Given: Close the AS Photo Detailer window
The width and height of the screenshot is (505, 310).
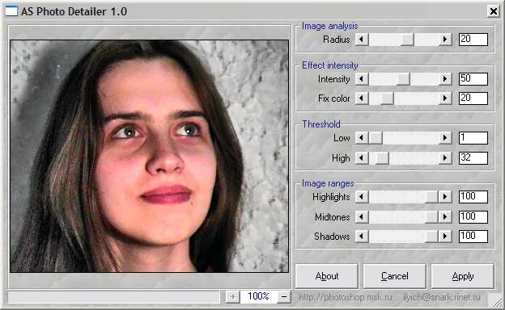Looking at the screenshot, I should click(x=493, y=11).
